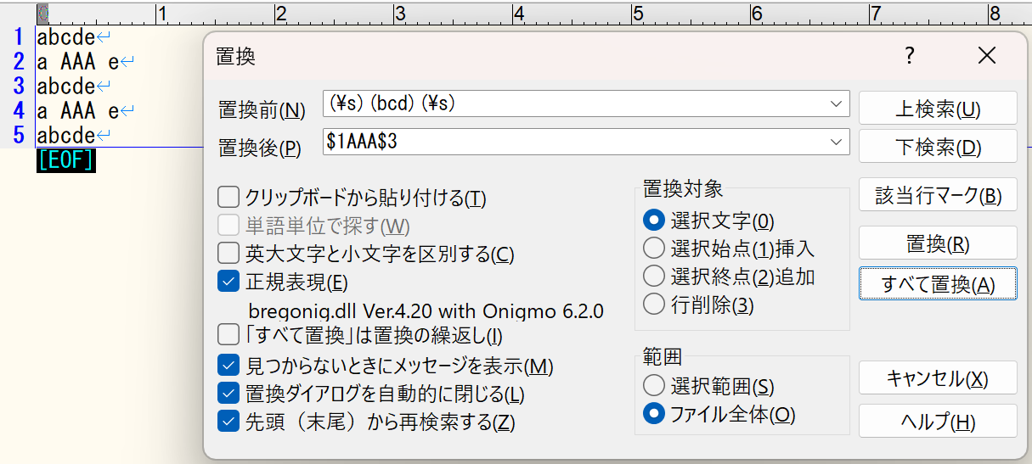Viewport: 1032px width, 464px height.
Task: Click the help question mark icon
Action: [x=910, y=56]
